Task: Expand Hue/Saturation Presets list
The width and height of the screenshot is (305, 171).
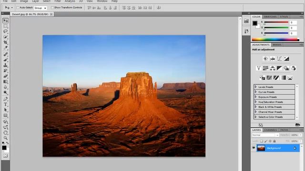Action: [x=255, y=102]
